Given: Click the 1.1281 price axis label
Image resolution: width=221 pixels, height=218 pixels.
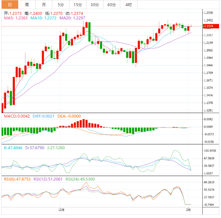Looking at the screenshot, I should (208, 110).
